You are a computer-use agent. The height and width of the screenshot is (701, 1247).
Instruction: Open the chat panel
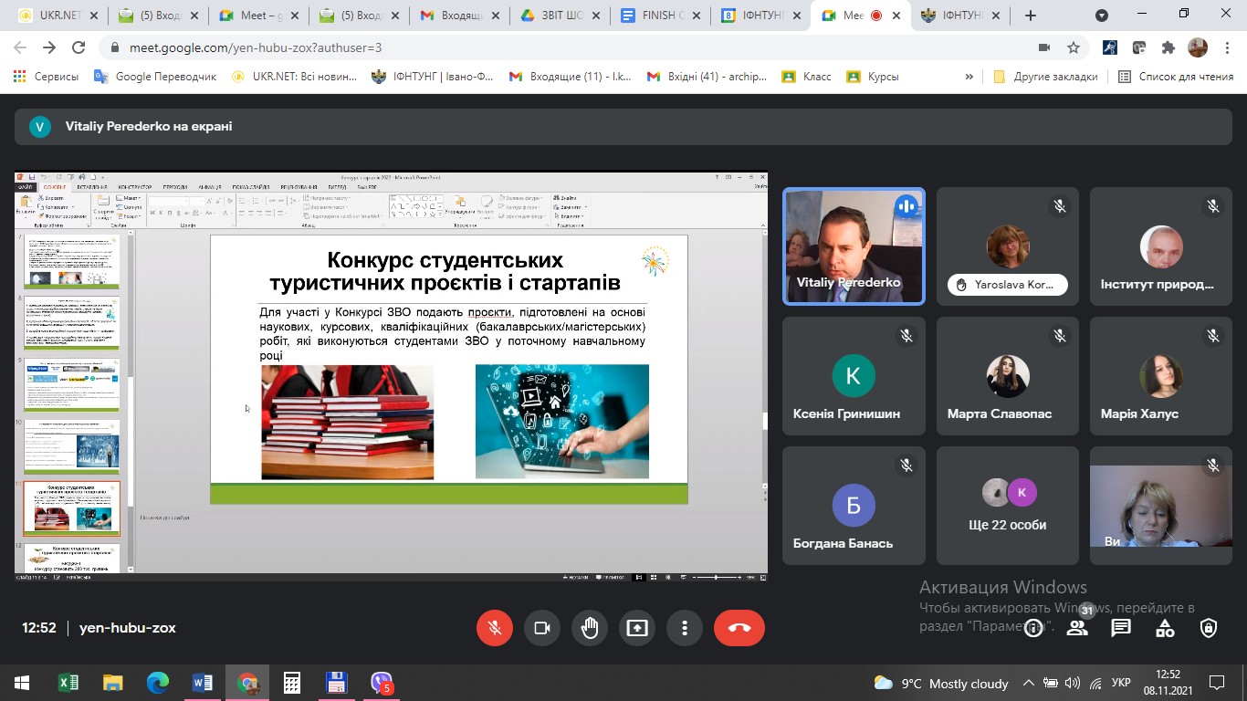click(x=1121, y=628)
